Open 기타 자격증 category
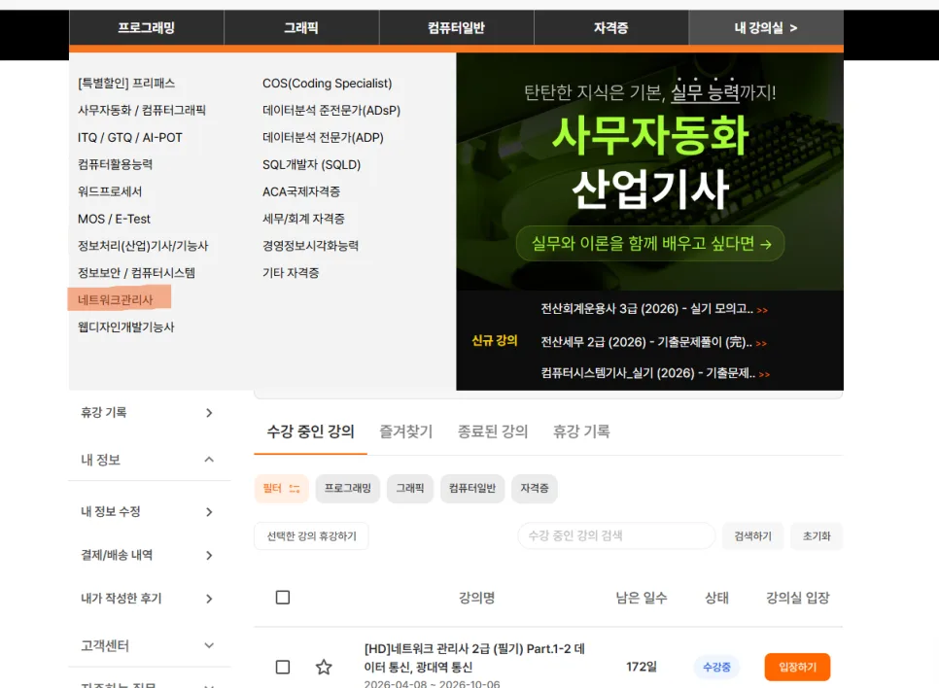 [291, 272]
